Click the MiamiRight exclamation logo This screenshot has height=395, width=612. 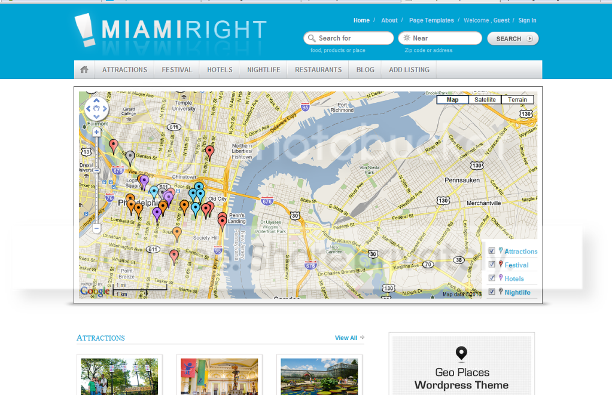tap(85, 30)
